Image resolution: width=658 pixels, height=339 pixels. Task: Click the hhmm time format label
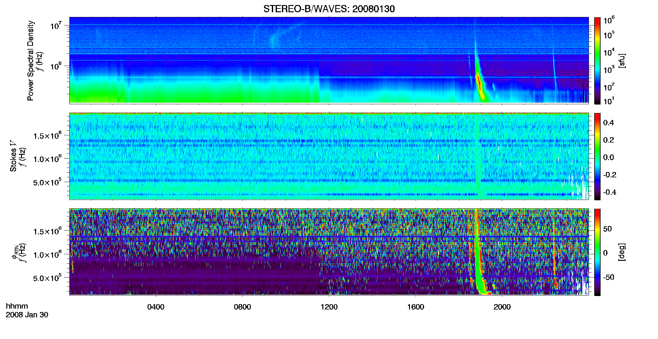pyautogui.click(x=17, y=306)
